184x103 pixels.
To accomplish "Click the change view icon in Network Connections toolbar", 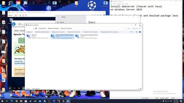I will click(131, 32).
